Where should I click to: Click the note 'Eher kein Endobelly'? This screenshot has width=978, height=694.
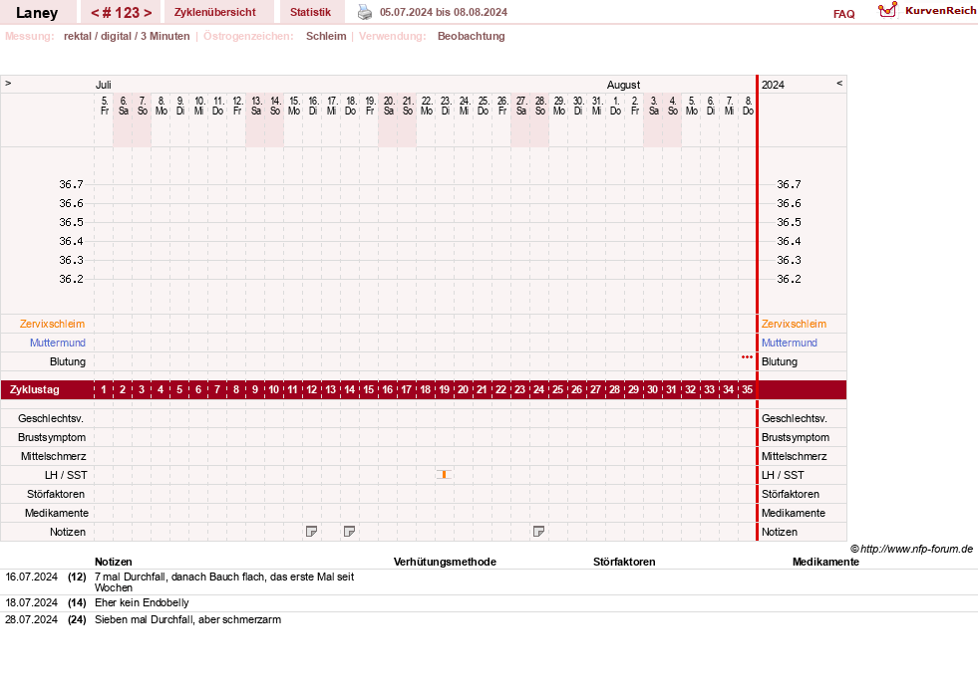point(142,603)
